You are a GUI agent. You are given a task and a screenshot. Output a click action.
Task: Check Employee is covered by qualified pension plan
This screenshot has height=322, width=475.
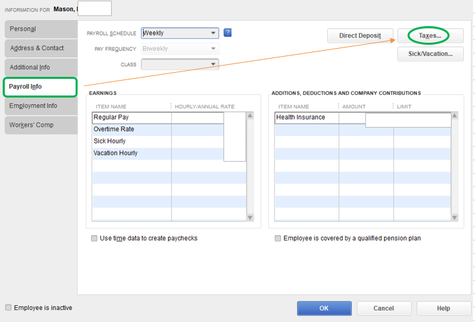click(278, 238)
